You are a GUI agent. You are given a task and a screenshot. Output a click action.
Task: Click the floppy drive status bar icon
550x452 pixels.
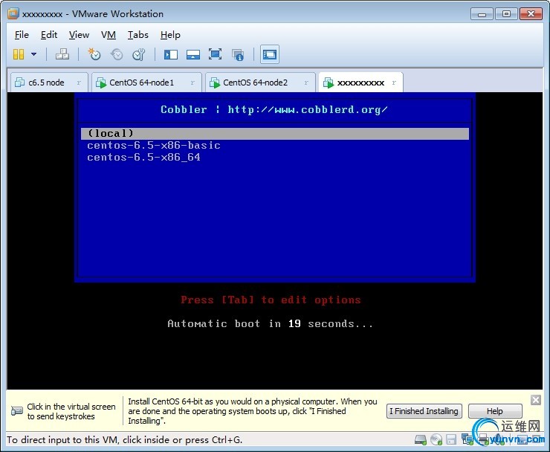point(451,439)
